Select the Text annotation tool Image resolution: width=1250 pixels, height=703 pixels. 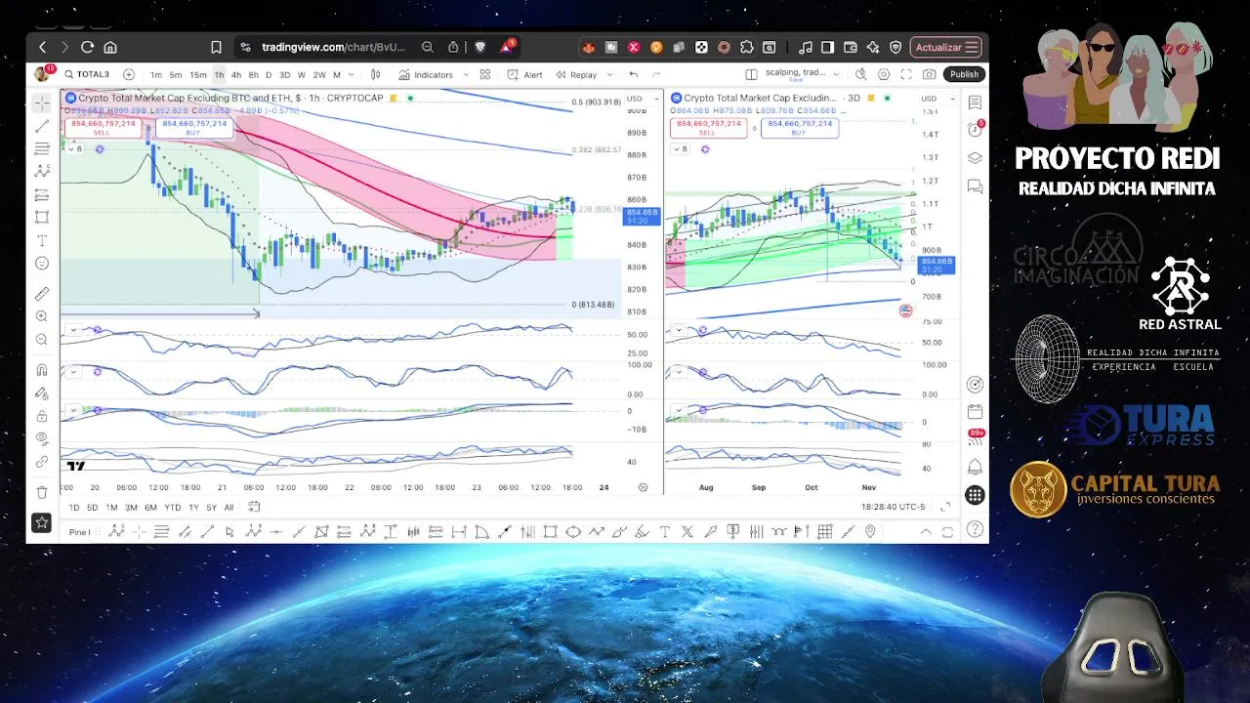click(x=42, y=240)
